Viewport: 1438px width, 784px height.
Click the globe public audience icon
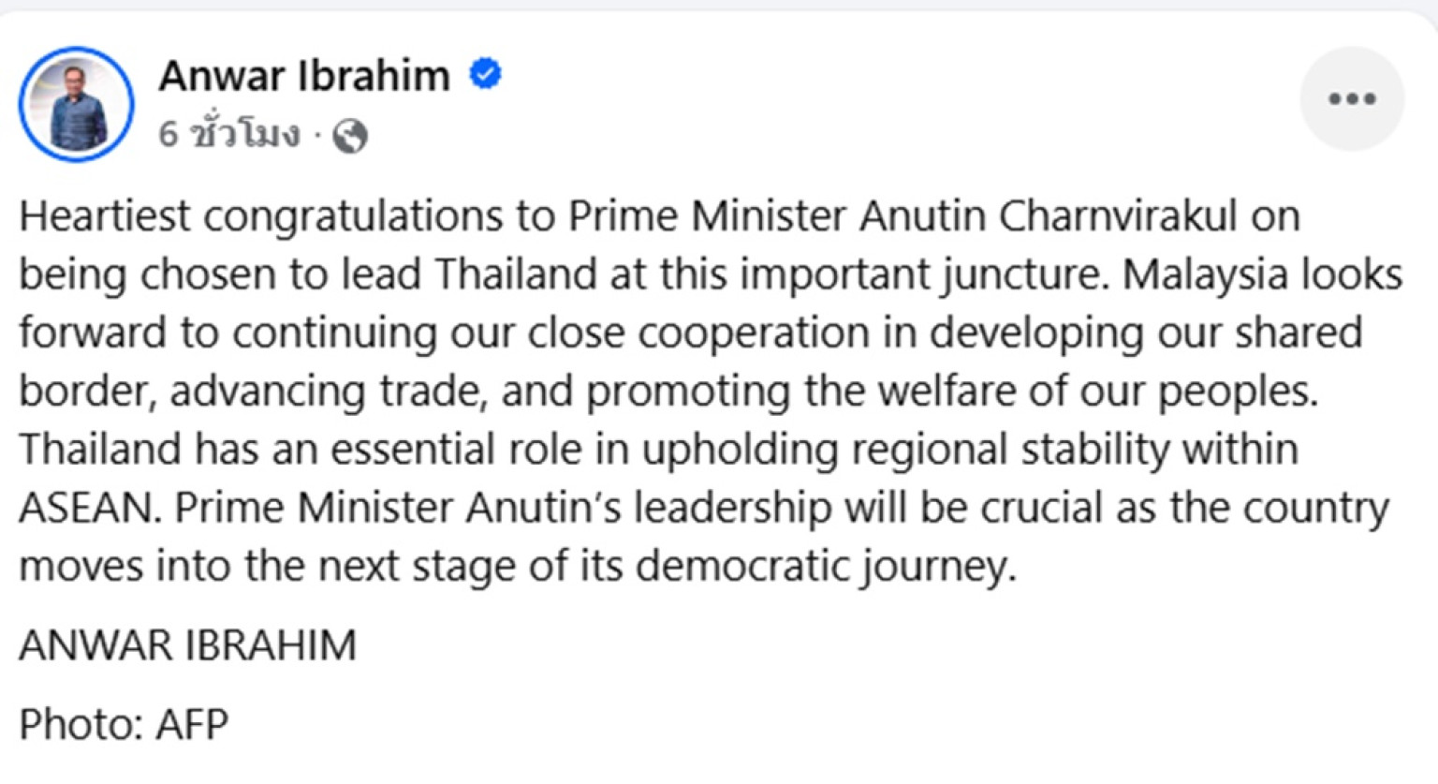(350, 136)
